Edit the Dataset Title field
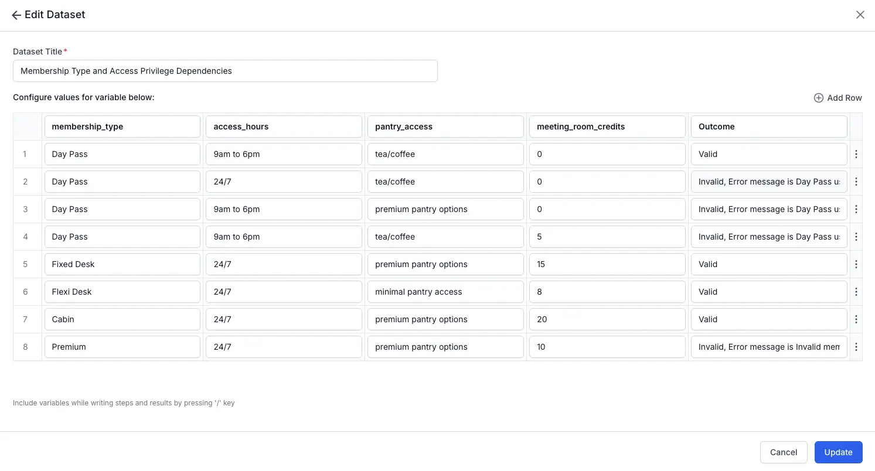 [x=225, y=70]
